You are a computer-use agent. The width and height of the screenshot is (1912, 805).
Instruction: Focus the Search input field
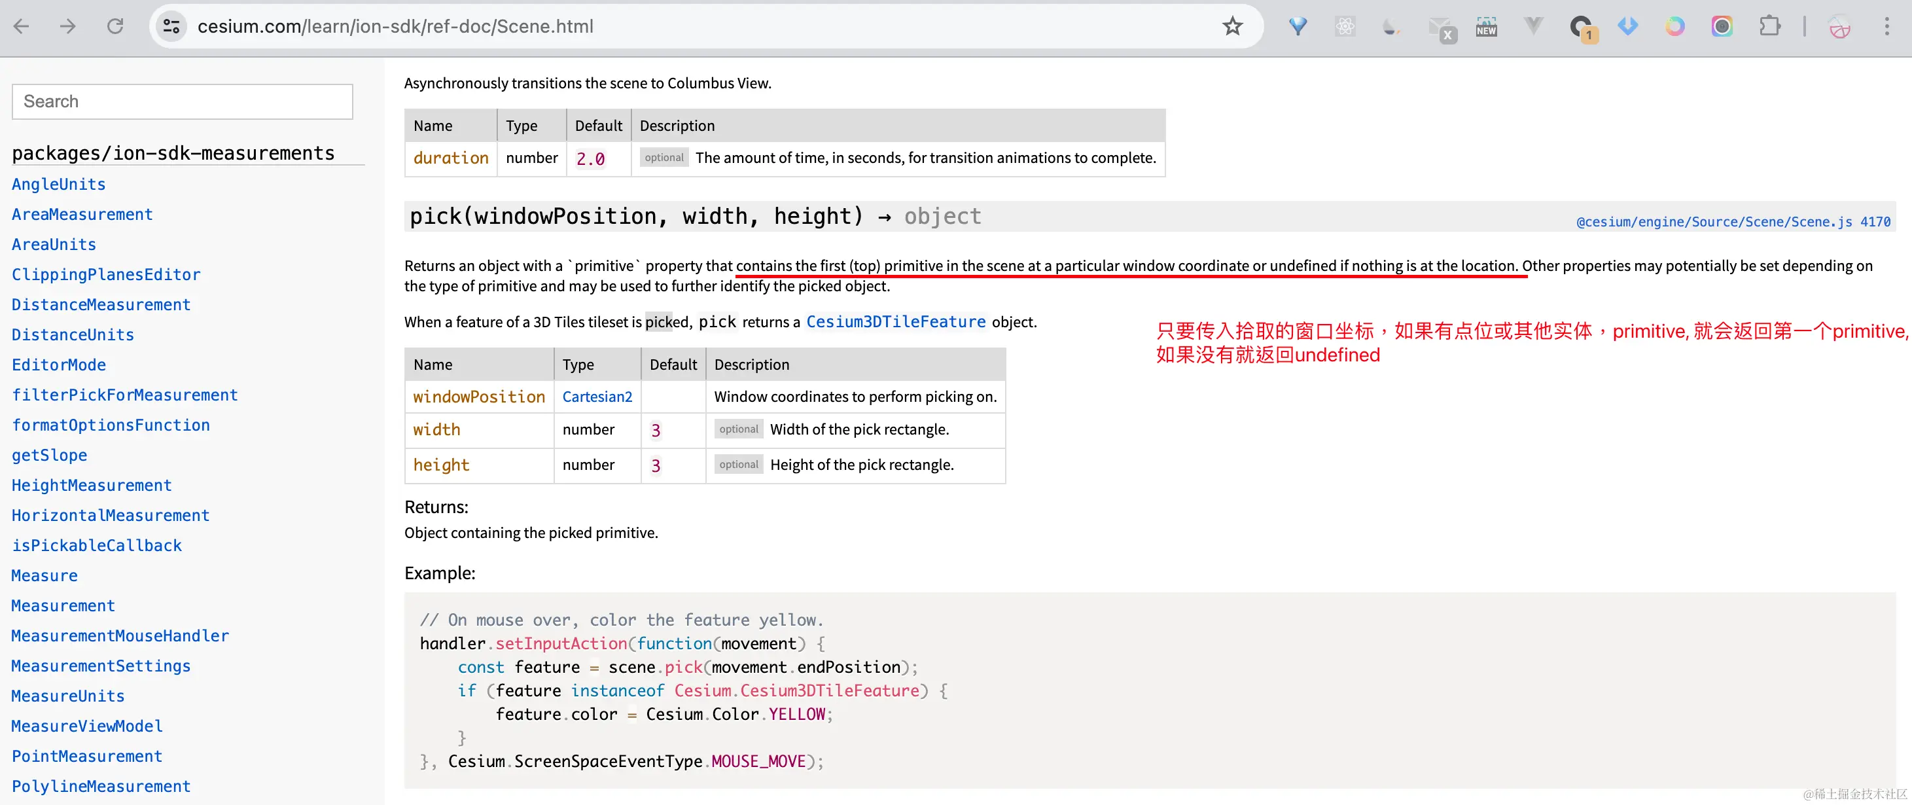click(182, 101)
